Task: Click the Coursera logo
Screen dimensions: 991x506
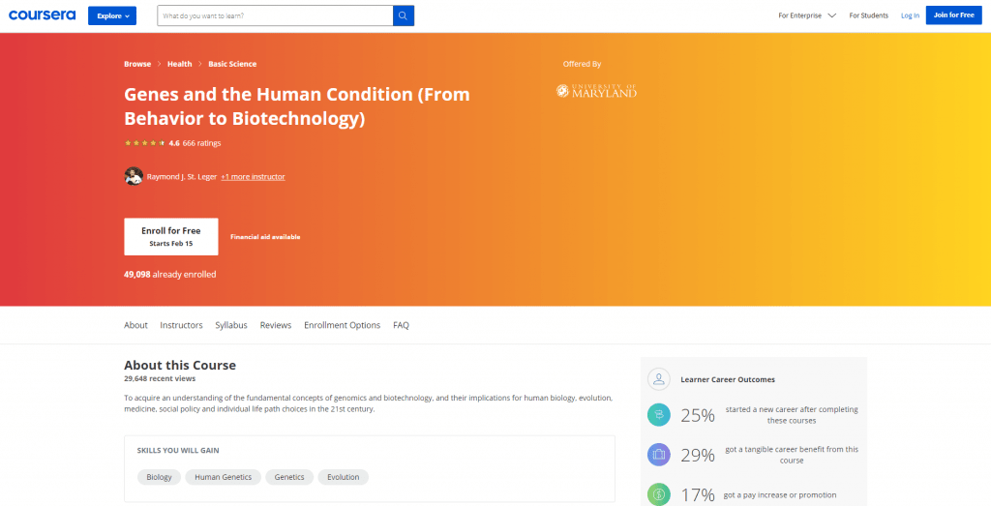Action: tap(43, 15)
